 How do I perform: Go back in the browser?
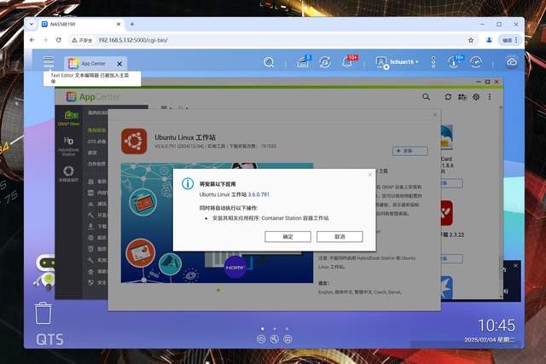(x=32, y=40)
